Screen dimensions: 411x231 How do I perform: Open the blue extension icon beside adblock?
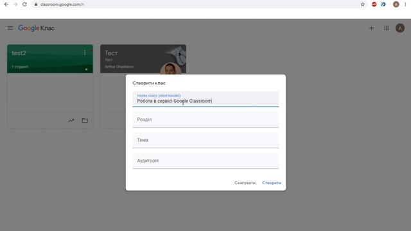pos(383,4)
